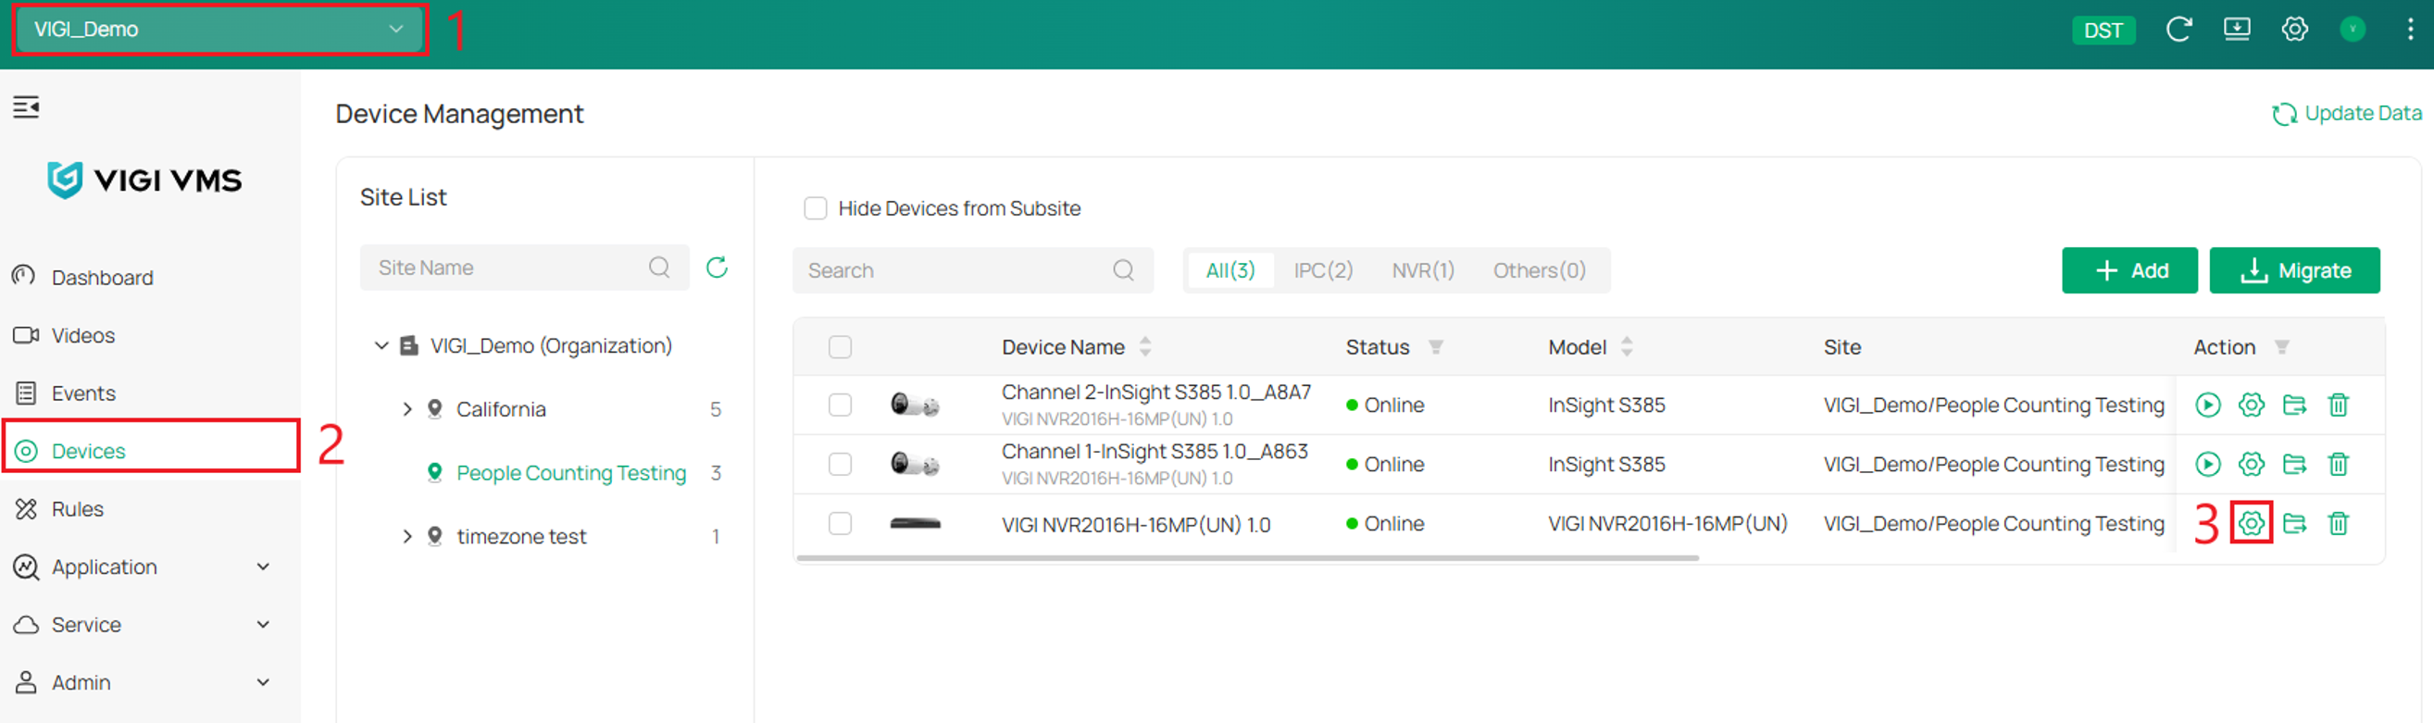The image size is (2434, 723).
Task: Switch to the NVR(1) tab
Action: (1423, 270)
